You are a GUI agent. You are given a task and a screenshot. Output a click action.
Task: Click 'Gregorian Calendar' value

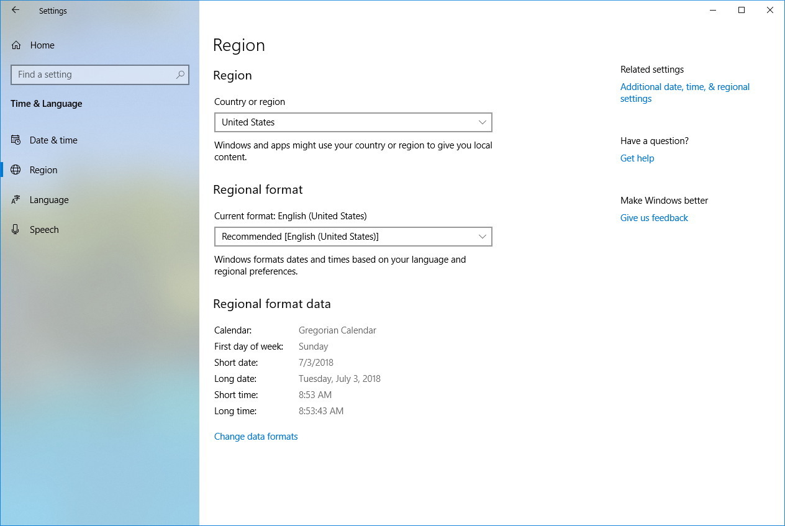tap(337, 330)
